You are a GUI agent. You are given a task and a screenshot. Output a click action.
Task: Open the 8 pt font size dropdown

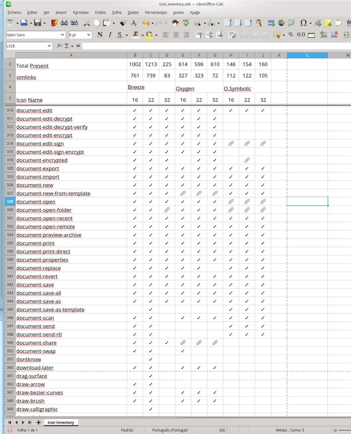point(89,35)
